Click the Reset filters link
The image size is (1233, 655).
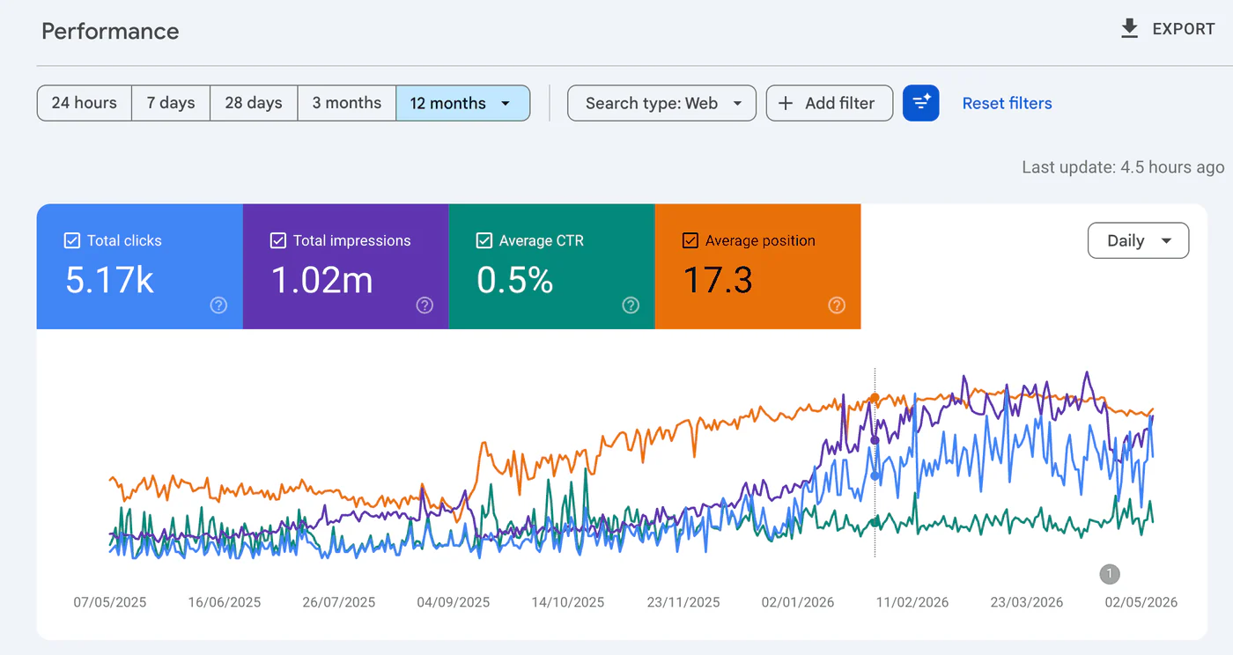coord(1007,103)
